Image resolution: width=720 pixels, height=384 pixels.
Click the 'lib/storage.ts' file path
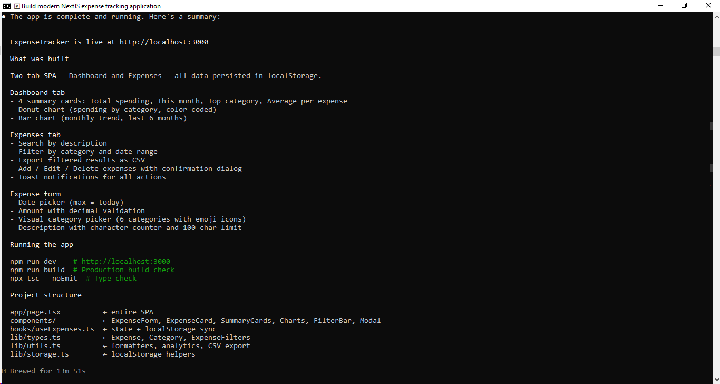click(40, 354)
